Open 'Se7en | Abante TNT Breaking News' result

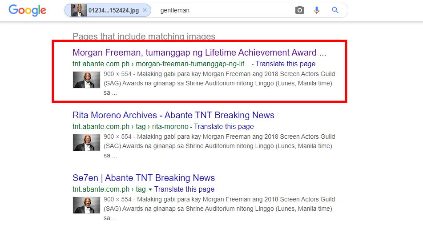[144, 178]
